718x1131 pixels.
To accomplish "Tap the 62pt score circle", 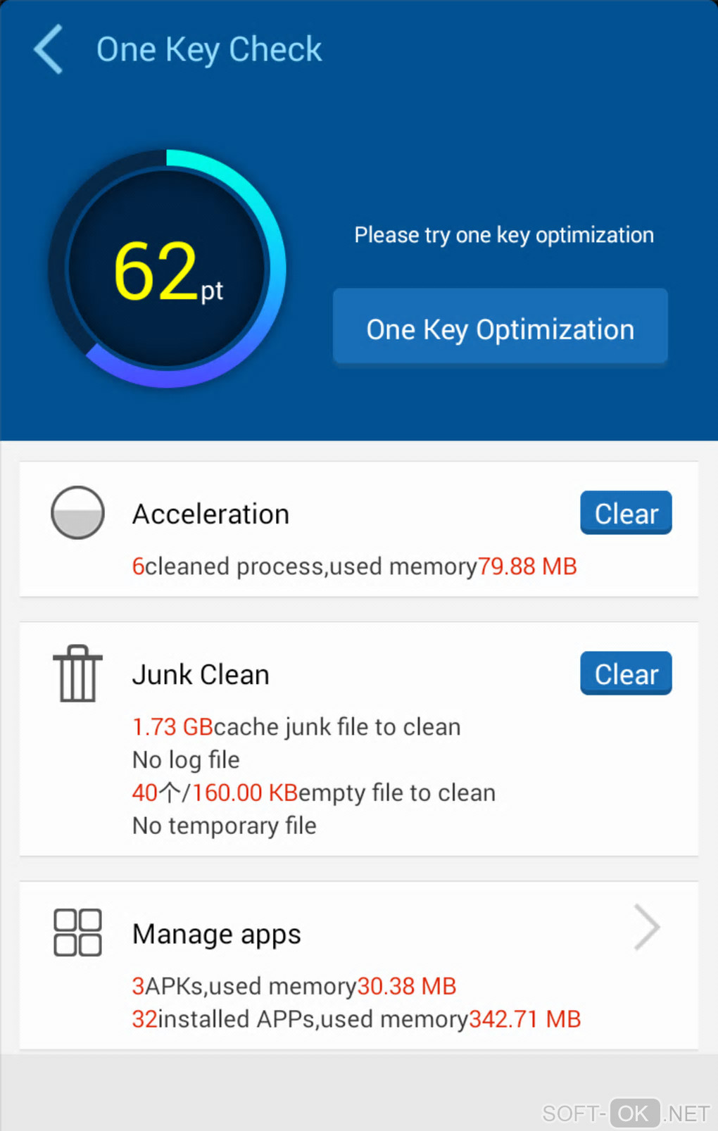I will pos(168,269).
